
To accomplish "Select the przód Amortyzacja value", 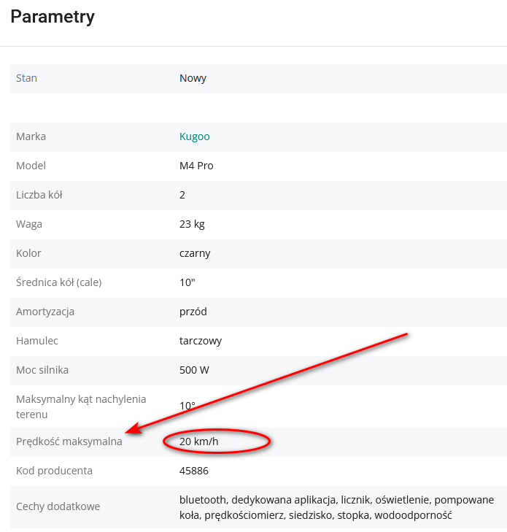I will 193,312.
